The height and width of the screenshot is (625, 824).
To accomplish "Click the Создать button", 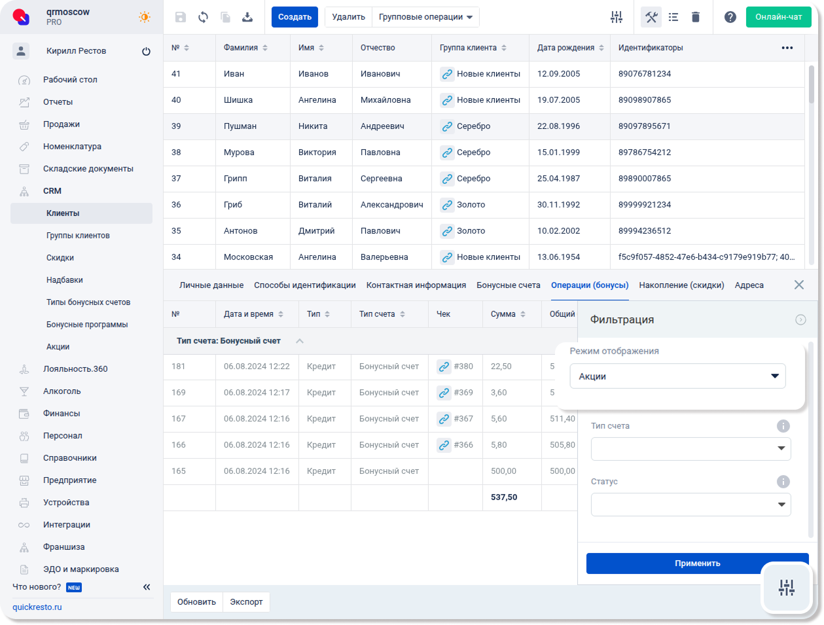I will pyautogui.click(x=295, y=17).
